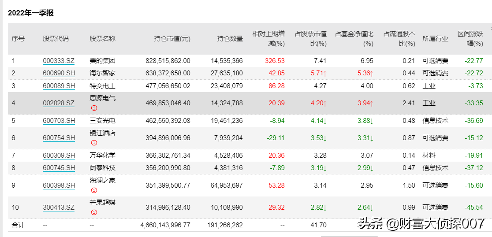Viewport: 492px width, 237px height.
Task: Open stock code 600089.SH link
Action: coord(59,86)
